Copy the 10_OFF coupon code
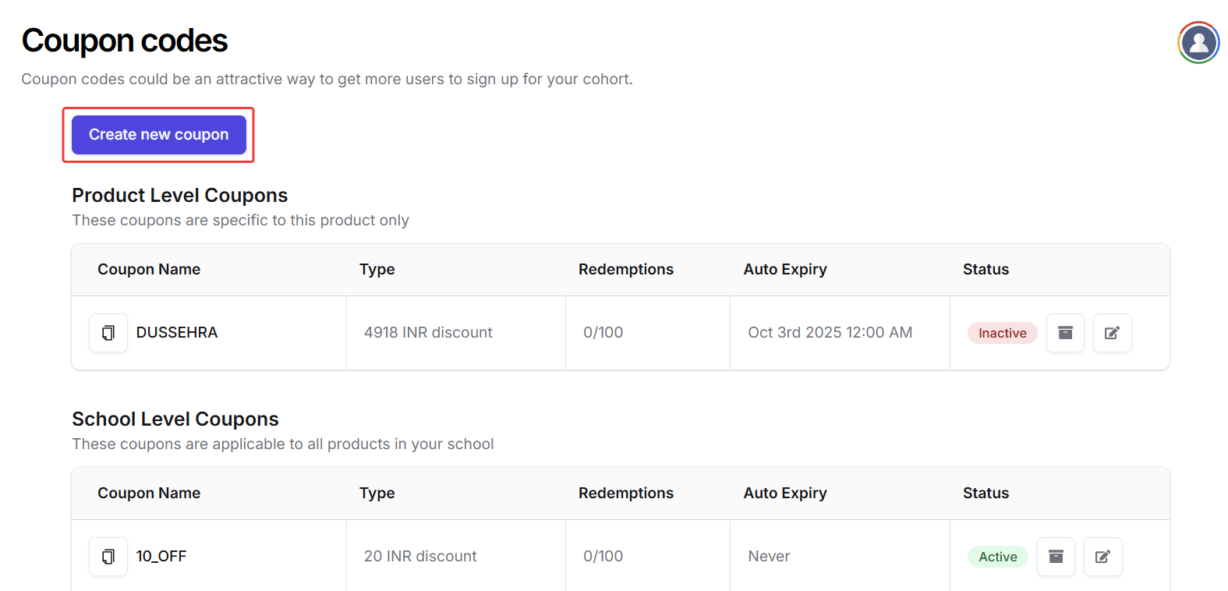 coord(108,557)
